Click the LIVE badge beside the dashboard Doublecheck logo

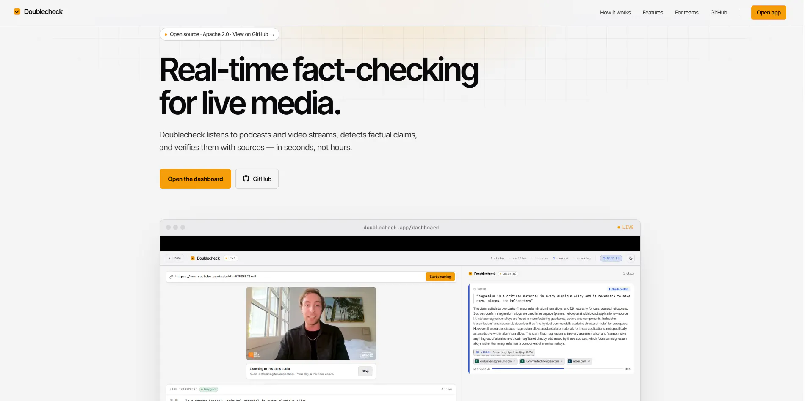point(230,258)
